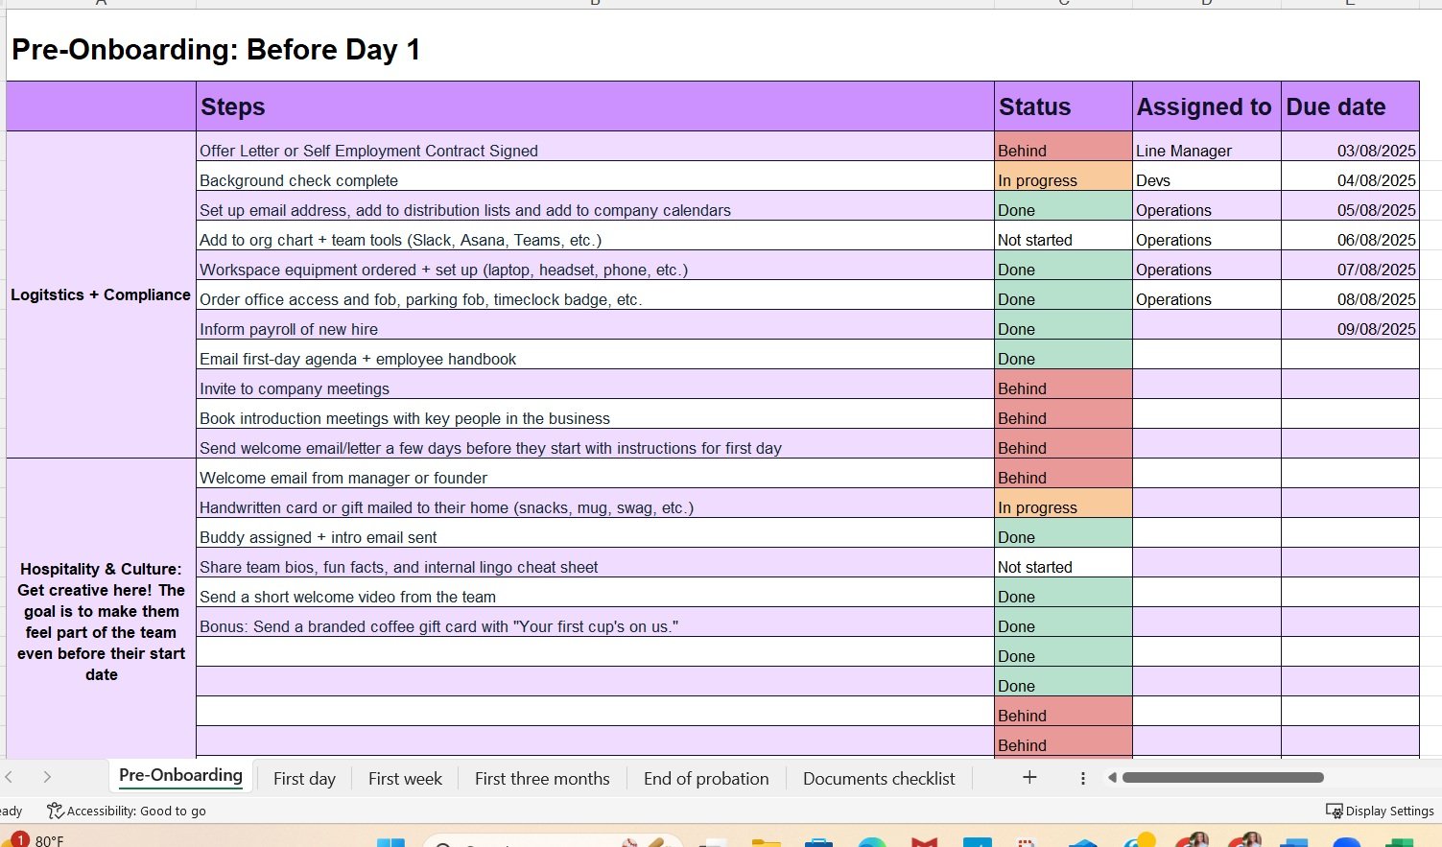This screenshot has height=847, width=1442.
Task: Go to the Documents checklist sheet
Action: click(x=879, y=779)
